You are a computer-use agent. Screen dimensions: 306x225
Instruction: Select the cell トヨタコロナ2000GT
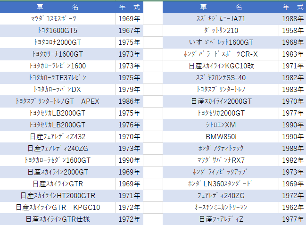click(58, 42)
